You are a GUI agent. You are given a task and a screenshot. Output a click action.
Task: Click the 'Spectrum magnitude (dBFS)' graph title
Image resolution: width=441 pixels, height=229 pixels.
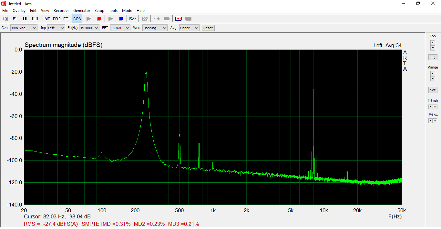click(64, 45)
